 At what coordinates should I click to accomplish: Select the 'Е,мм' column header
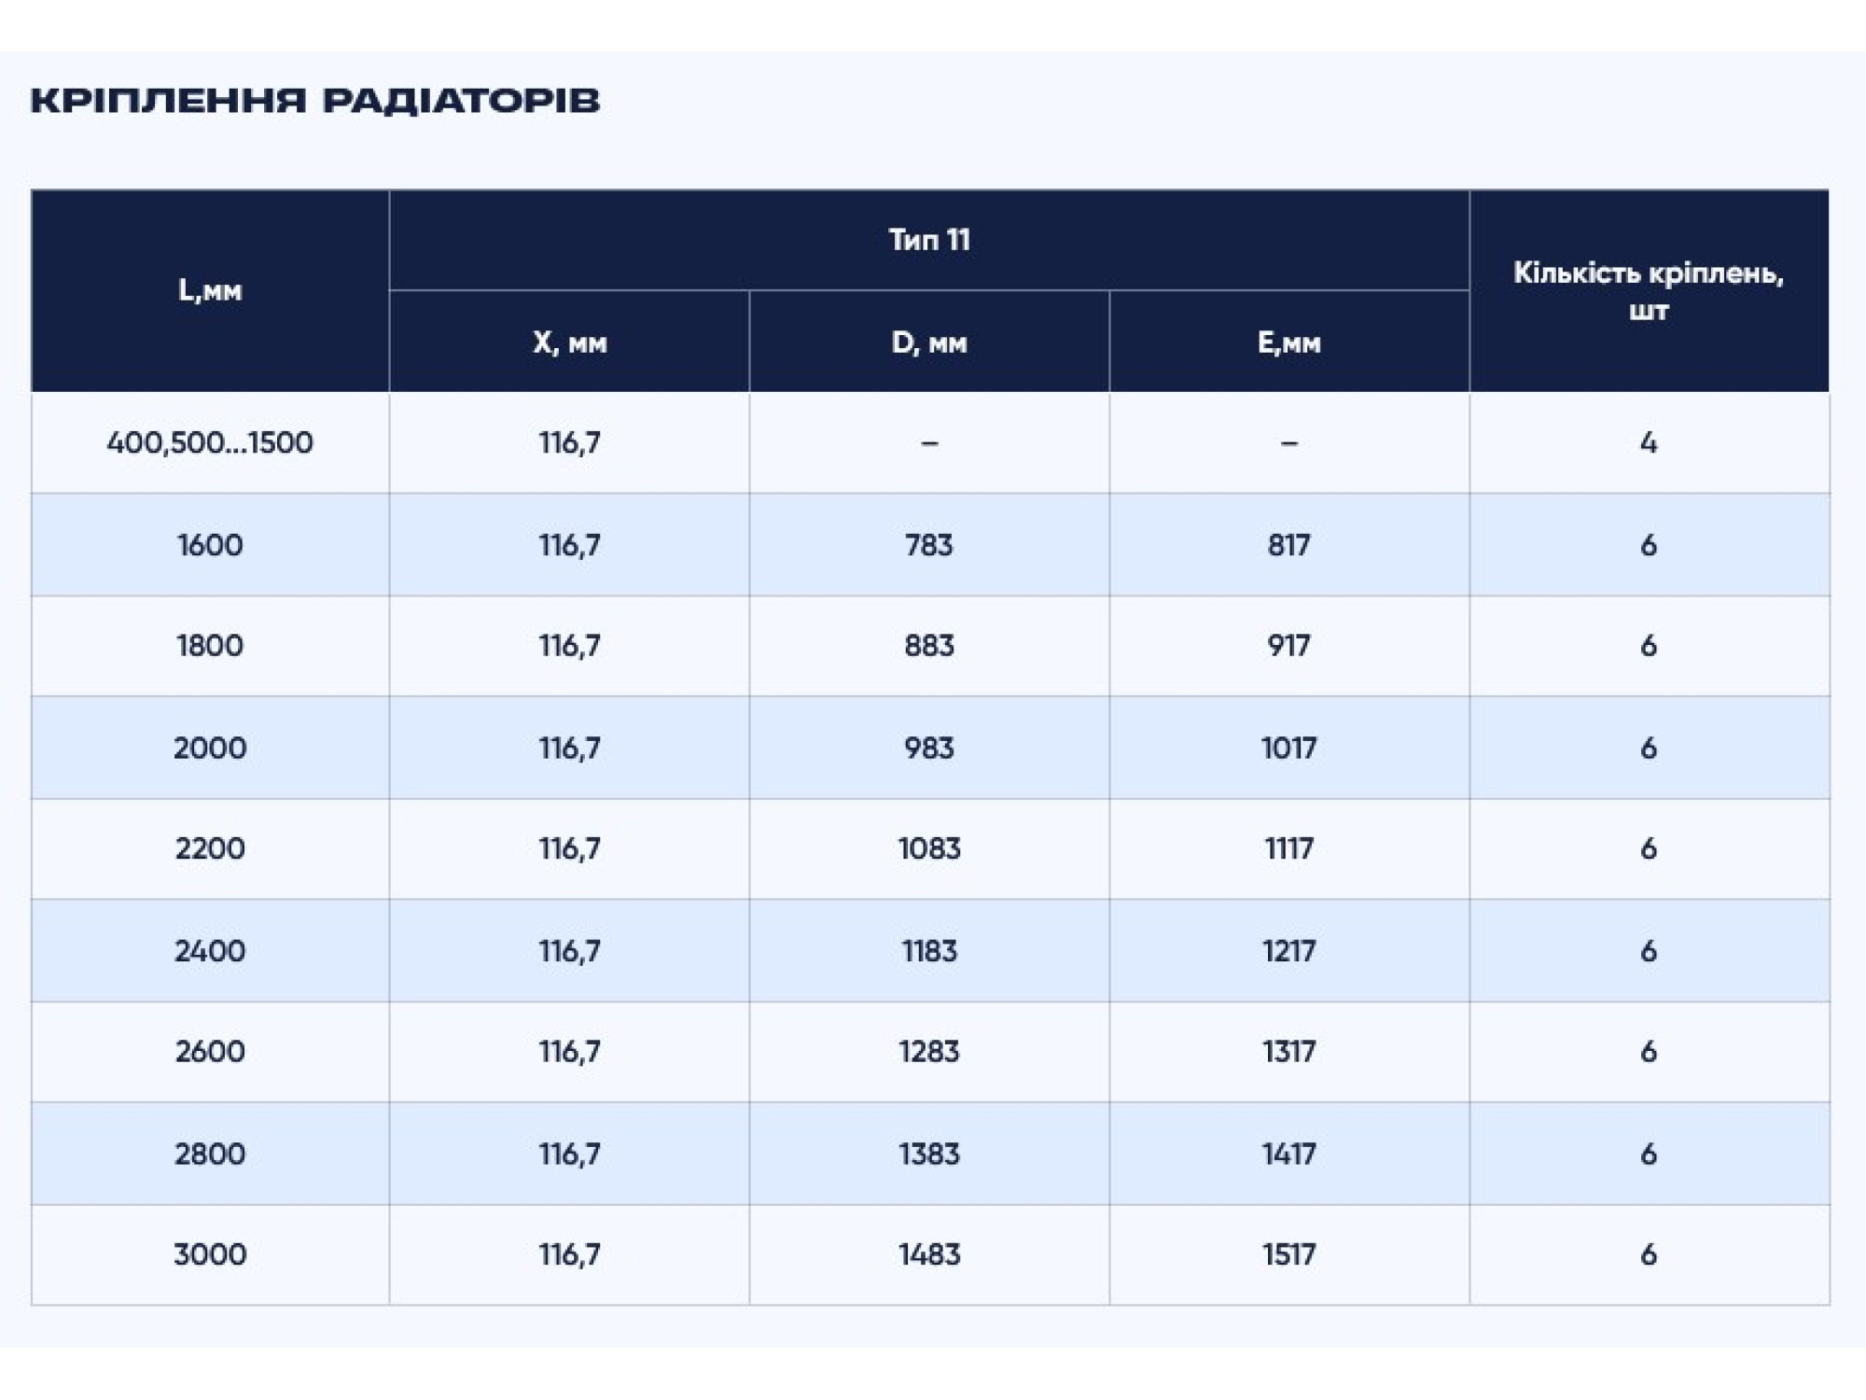[1289, 342]
